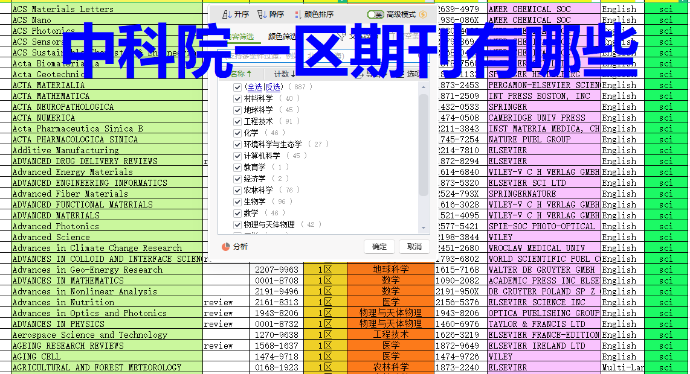Image resolution: width=690 pixels, height=374 pixels.
Task: Select 地球科学 cell in Geo-Energy Research row
Action: tap(391, 270)
